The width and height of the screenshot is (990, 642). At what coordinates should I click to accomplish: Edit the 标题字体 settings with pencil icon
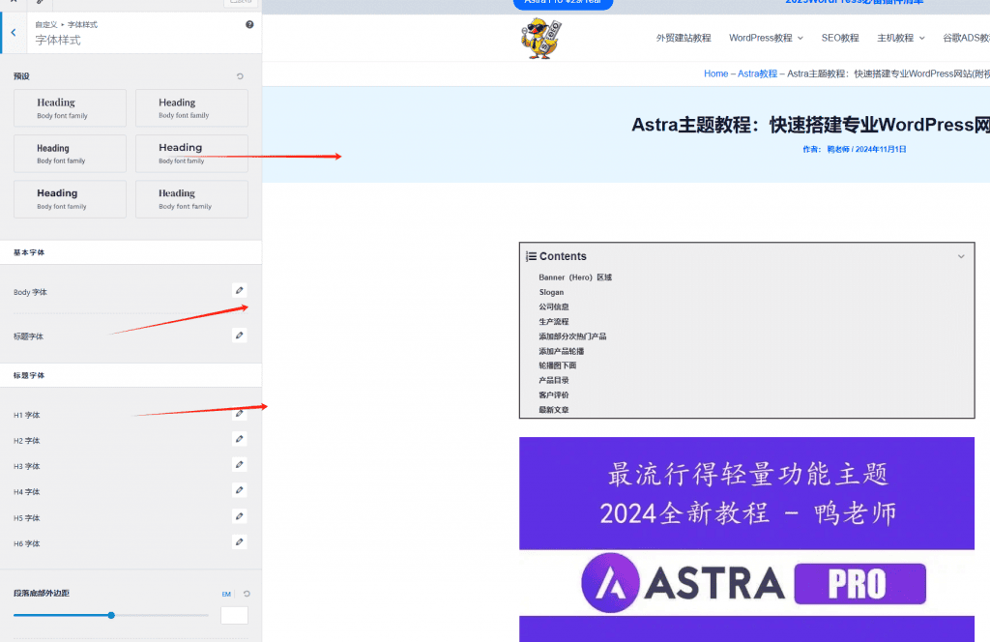(240, 336)
